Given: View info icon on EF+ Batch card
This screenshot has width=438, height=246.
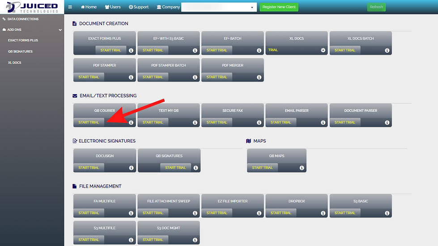Looking at the screenshot, I should (x=259, y=50).
